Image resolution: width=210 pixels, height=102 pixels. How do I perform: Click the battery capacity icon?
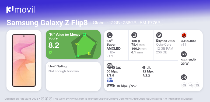tap(184, 54)
